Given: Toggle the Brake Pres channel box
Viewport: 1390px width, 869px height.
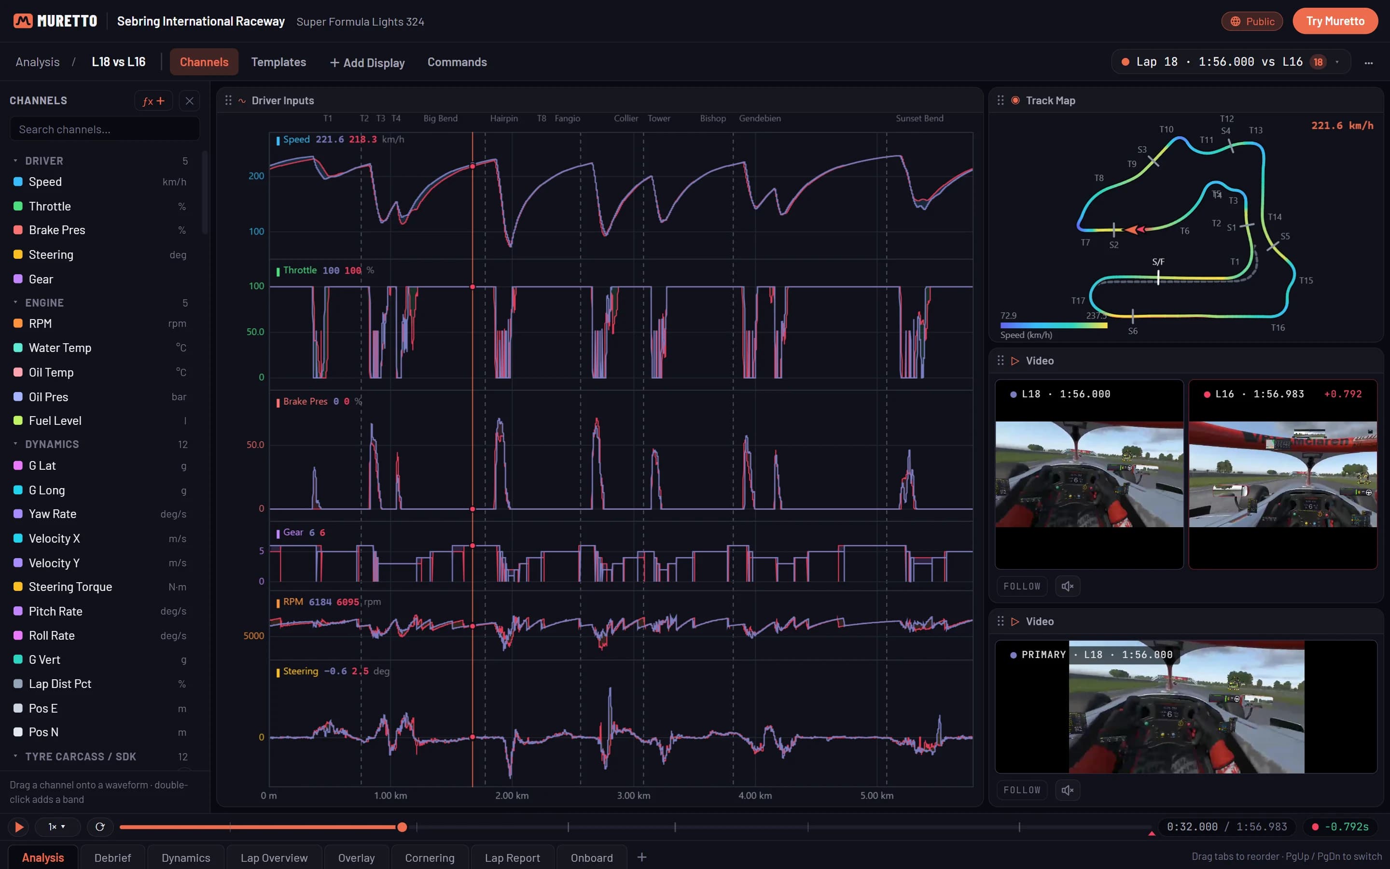Looking at the screenshot, I should [18, 230].
